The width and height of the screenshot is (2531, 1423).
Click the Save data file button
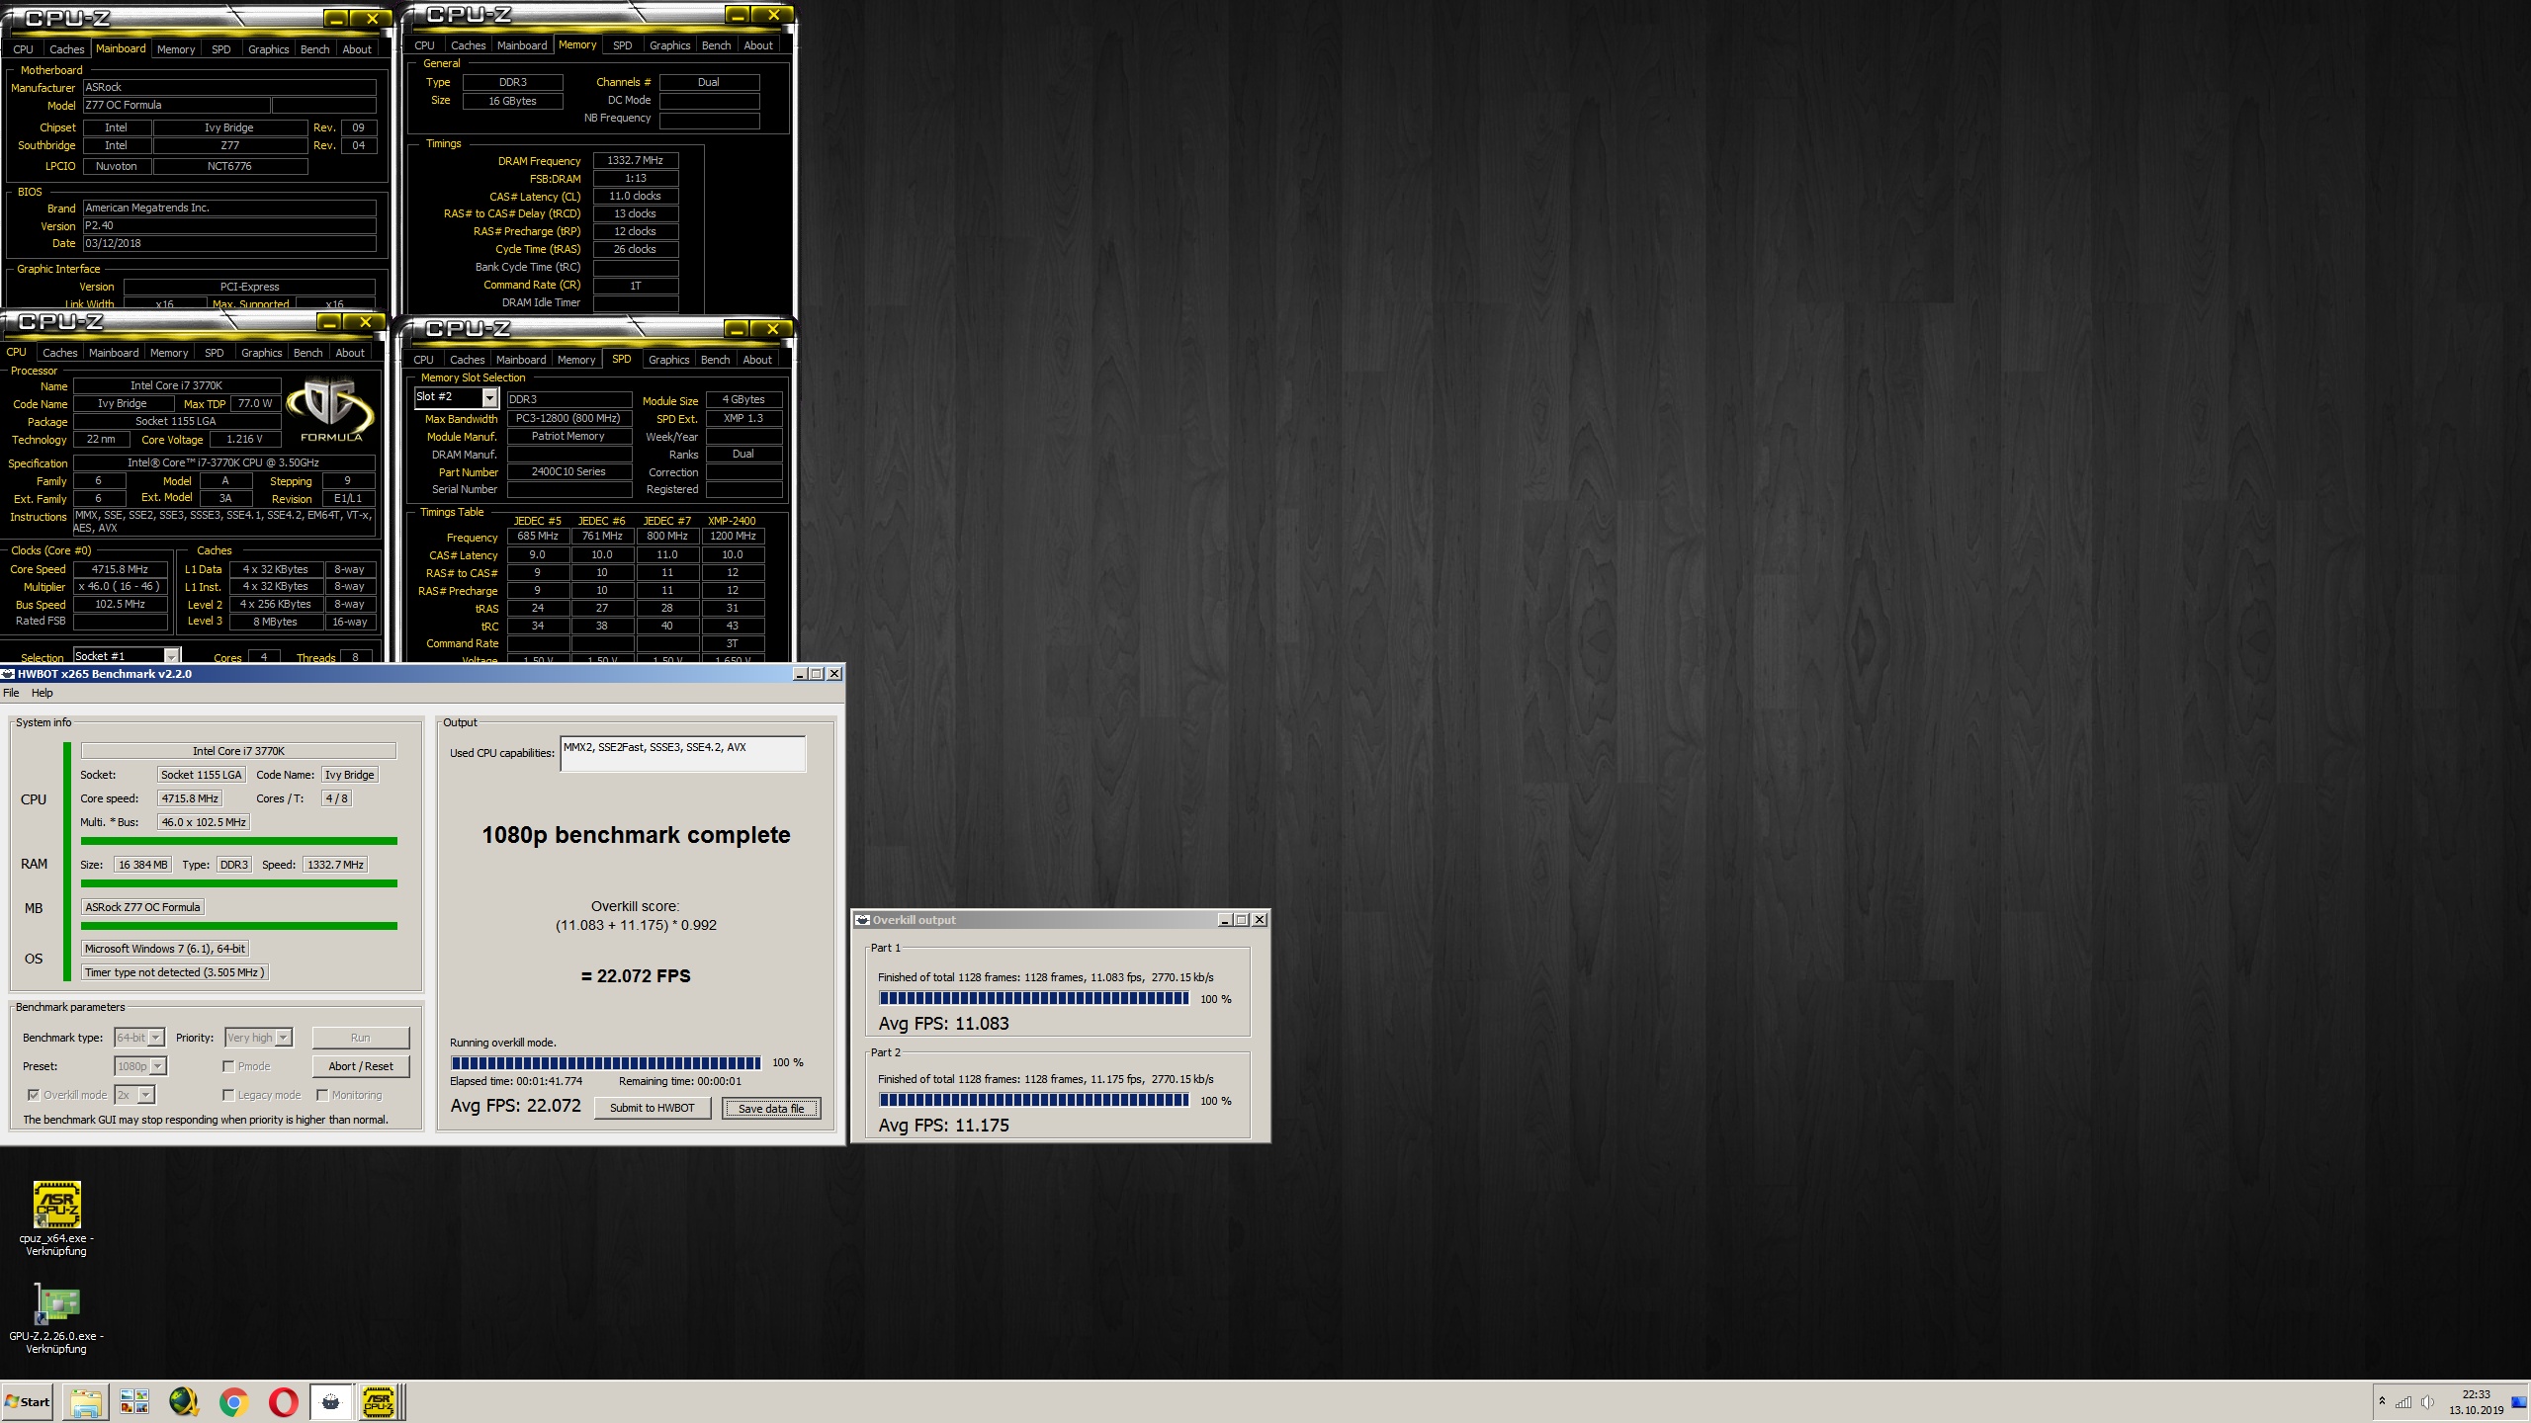coord(771,1109)
